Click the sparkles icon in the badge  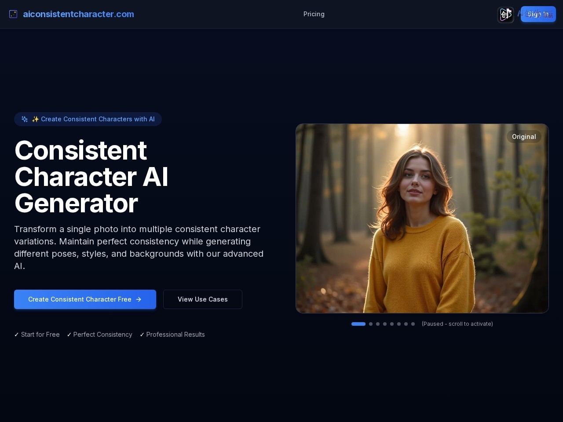pyautogui.click(x=25, y=119)
